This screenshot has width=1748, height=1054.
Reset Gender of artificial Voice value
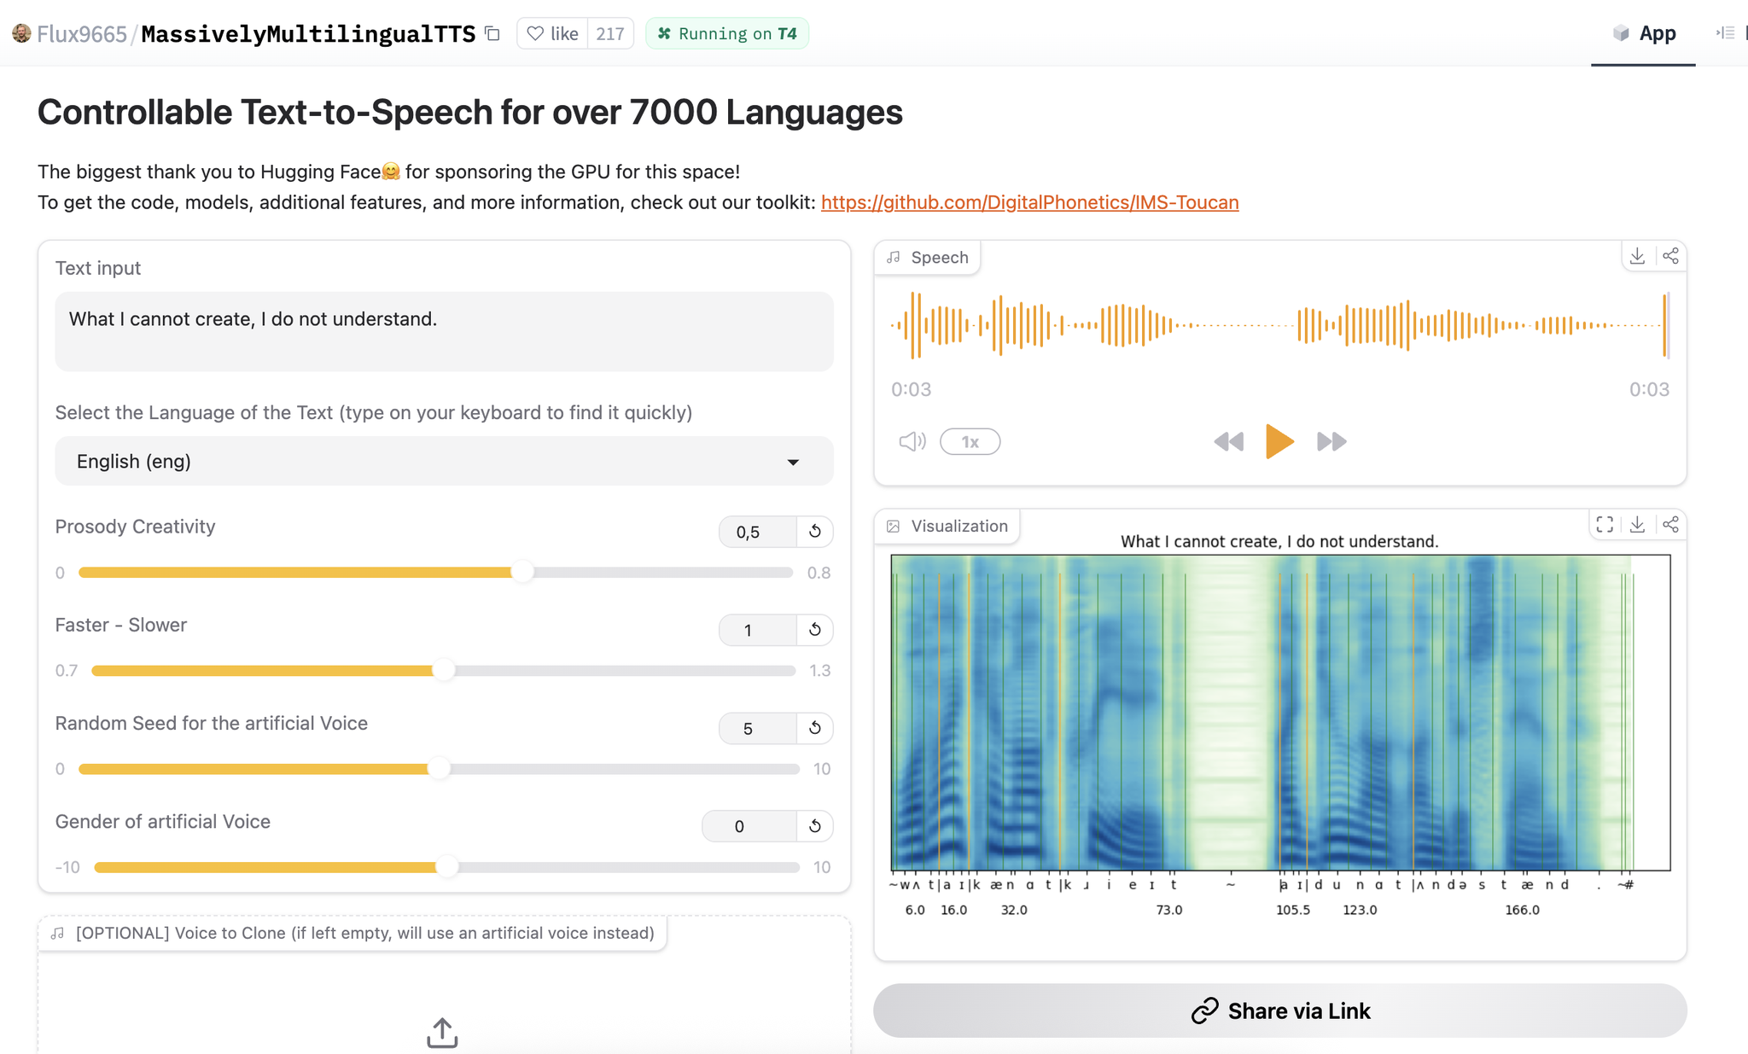815,826
